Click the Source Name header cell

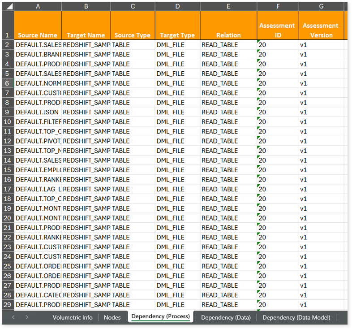(38, 35)
